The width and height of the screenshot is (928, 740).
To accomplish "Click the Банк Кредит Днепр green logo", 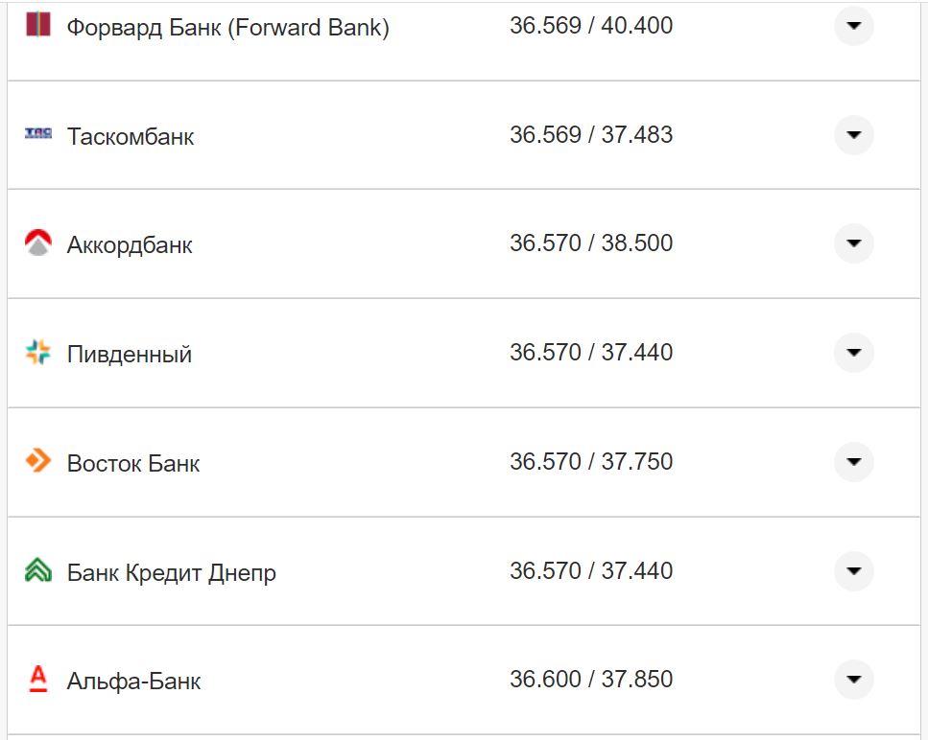I will (x=37, y=571).
